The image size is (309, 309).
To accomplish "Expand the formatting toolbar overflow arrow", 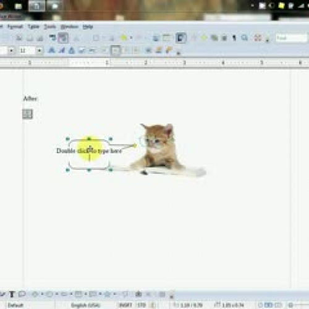I will click(x=179, y=53).
